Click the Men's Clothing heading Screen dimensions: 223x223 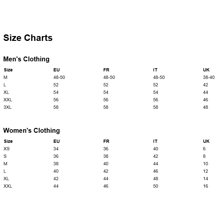click(26, 59)
